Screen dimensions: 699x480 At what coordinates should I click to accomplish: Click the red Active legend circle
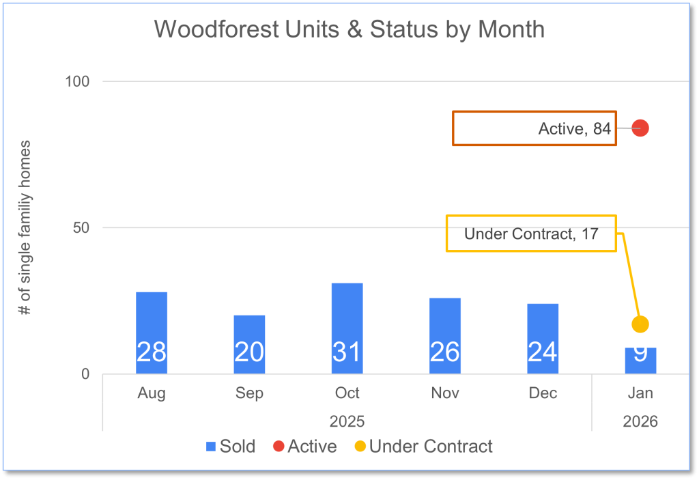(x=278, y=447)
